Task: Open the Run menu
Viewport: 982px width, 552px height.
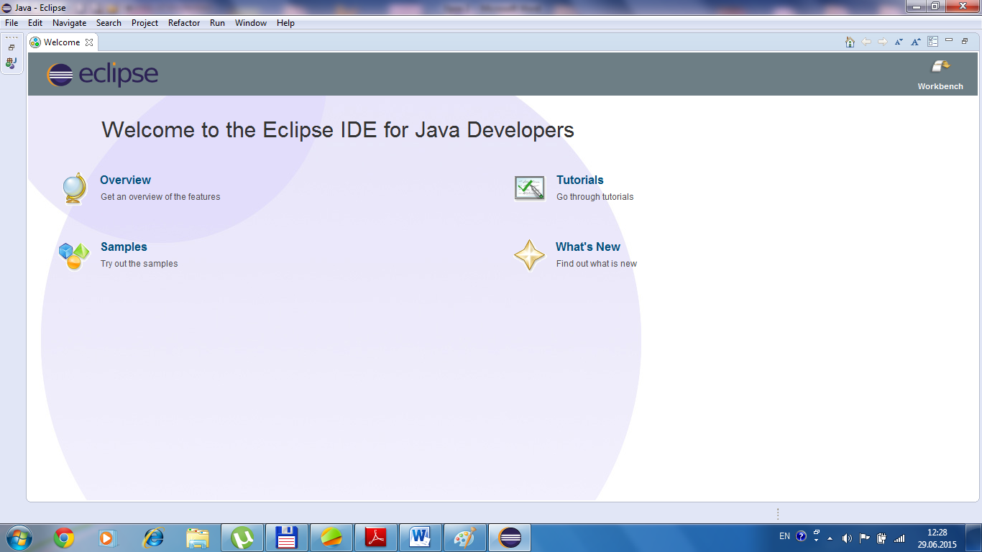Action: point(217,23)
